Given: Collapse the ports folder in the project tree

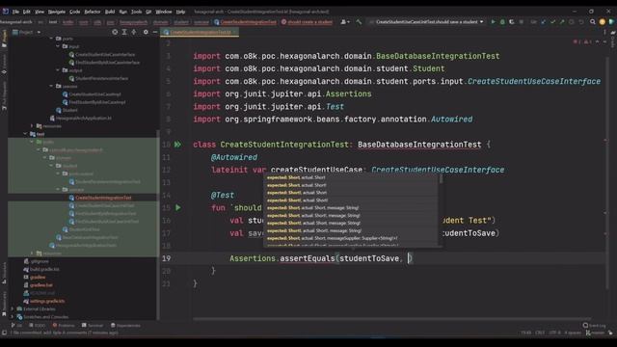Looking at the screenshot, I should click(x=51, y=39).
